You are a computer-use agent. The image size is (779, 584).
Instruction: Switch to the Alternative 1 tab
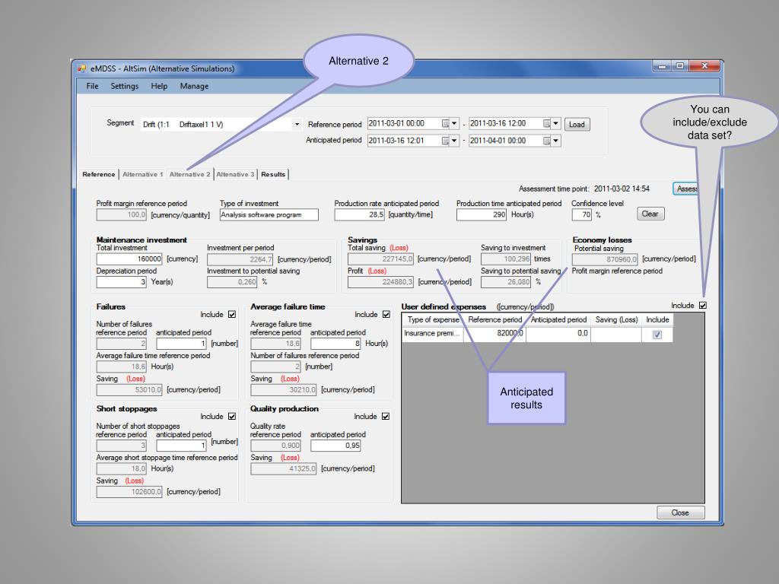[x=142, y=174]
